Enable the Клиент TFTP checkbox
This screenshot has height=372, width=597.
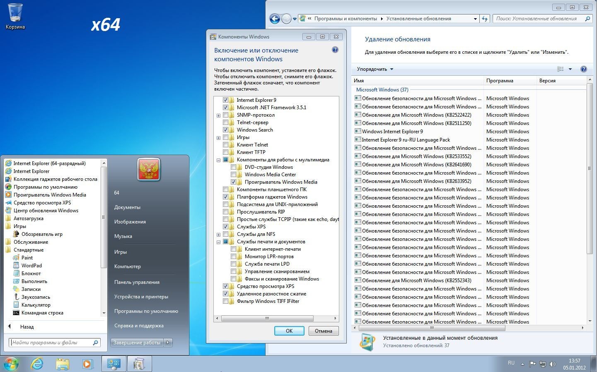[226, 152]
